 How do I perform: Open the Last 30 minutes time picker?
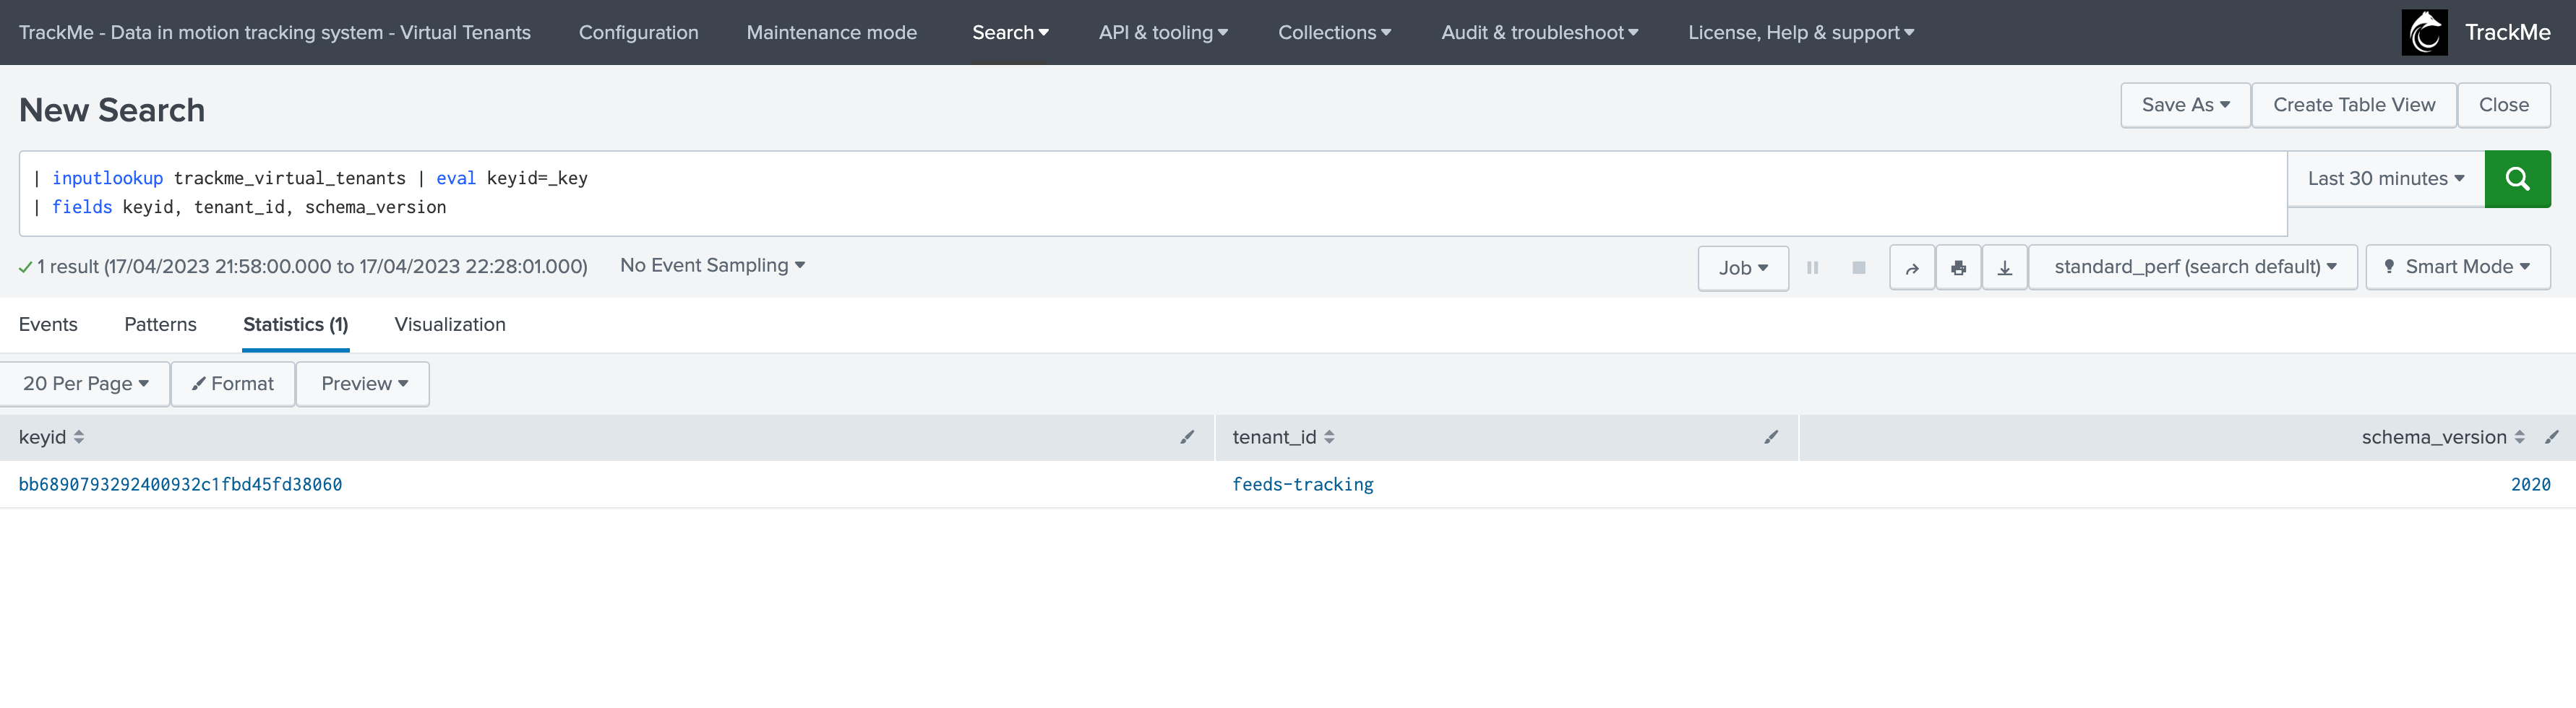click(x=2384, y=179)
